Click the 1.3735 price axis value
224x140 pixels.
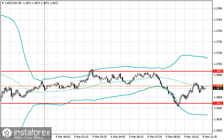point(218,42)
